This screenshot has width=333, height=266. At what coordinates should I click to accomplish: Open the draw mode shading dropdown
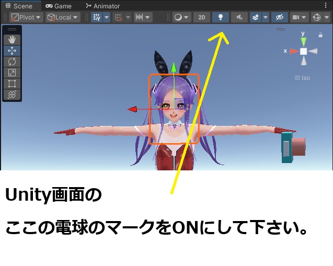[181, 17]
